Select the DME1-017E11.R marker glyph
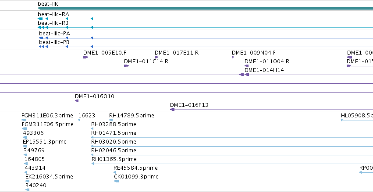 coord(156,57)
